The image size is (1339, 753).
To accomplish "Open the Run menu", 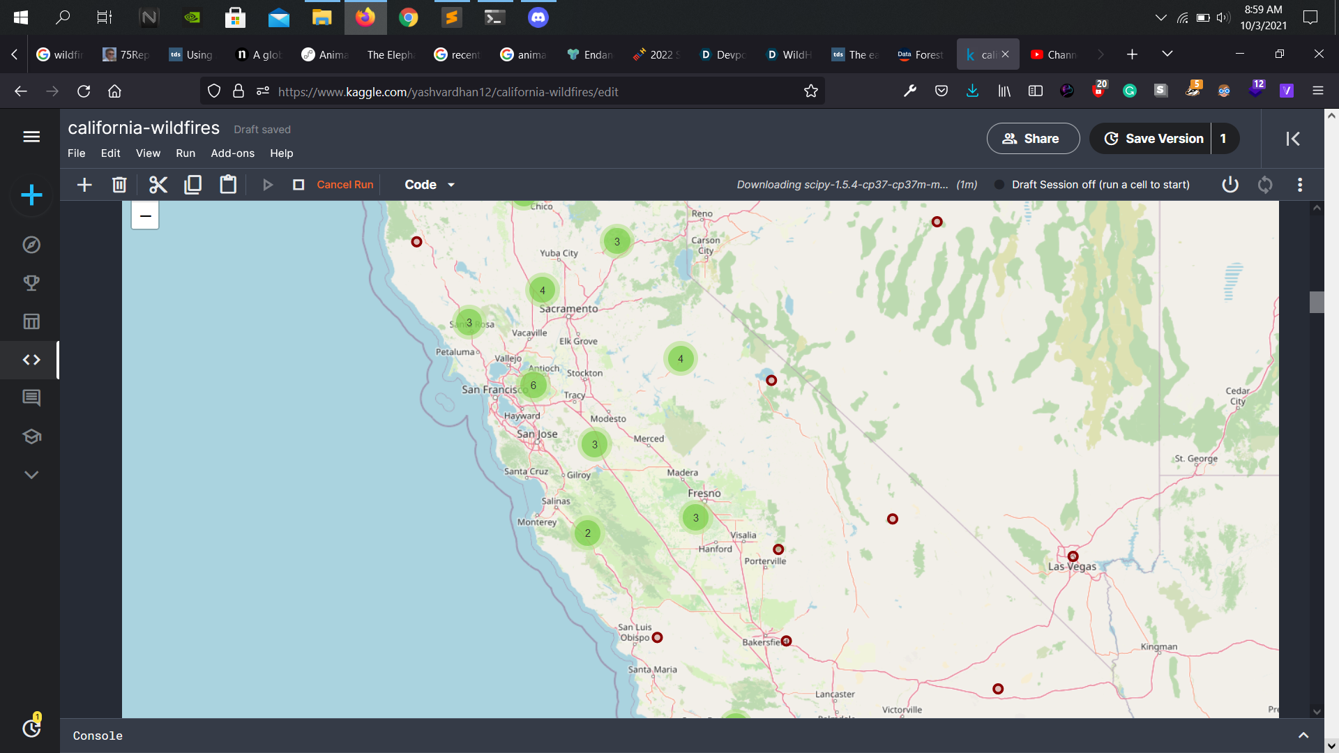I will [186, 153].
